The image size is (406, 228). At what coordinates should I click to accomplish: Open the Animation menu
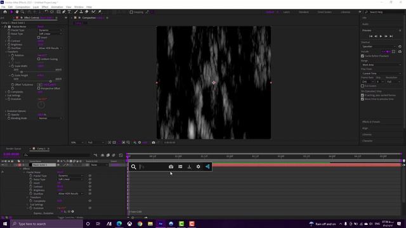[57, 7]
